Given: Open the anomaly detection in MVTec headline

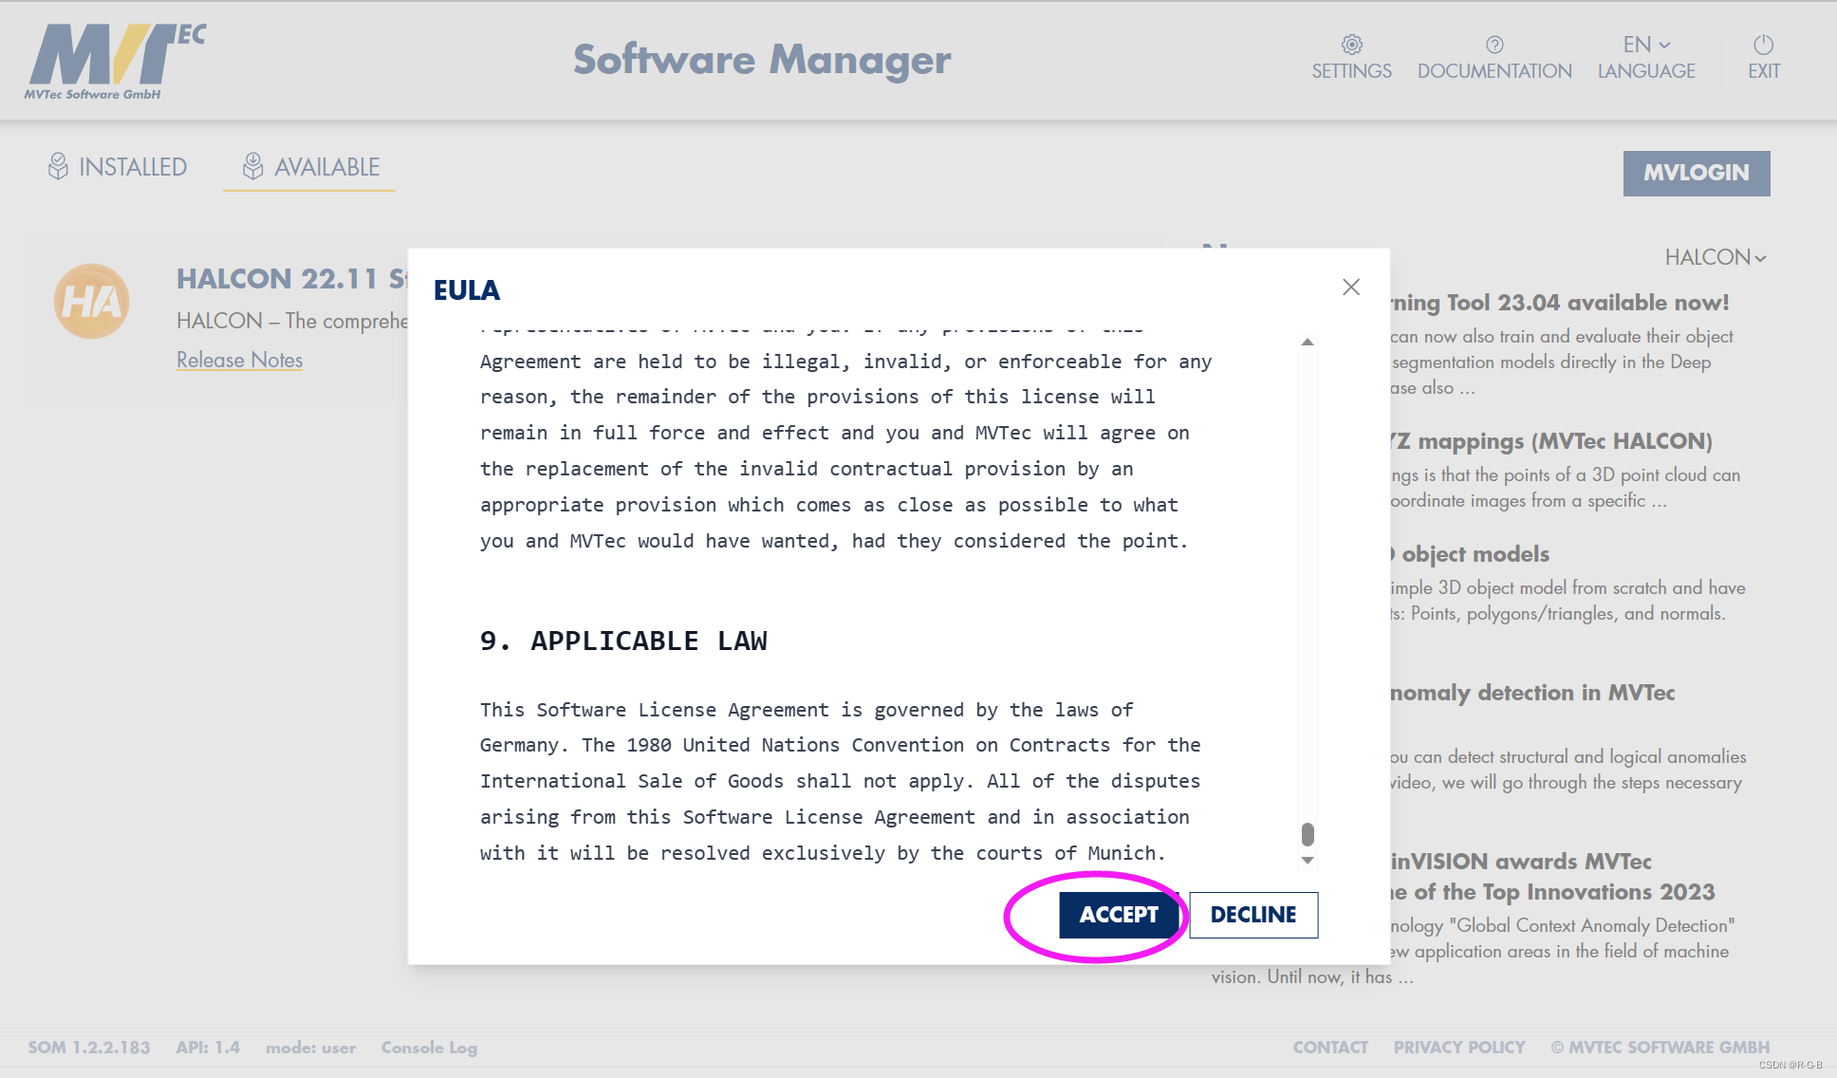Looking at the screenshot, I should 1532,693.
